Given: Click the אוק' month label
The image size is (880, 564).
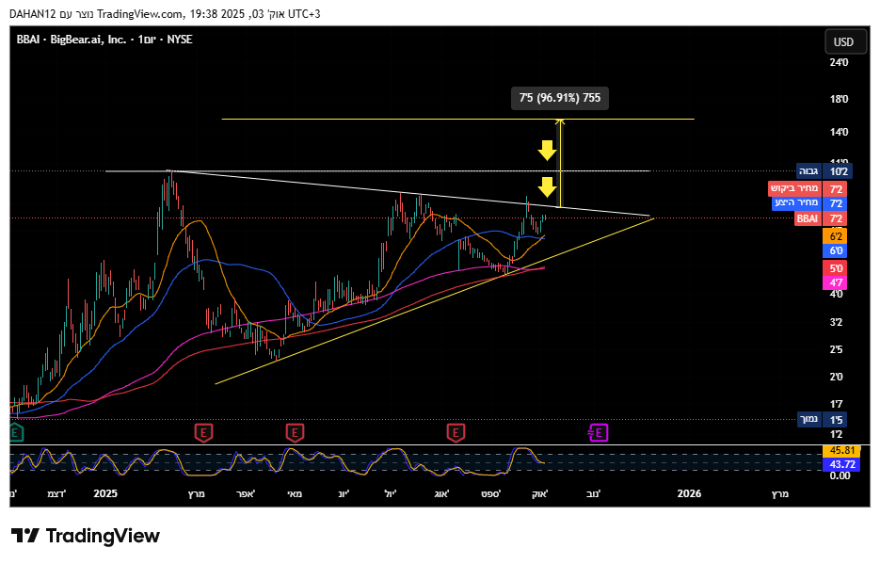Looking at the screenshot, I should (540, 493).
